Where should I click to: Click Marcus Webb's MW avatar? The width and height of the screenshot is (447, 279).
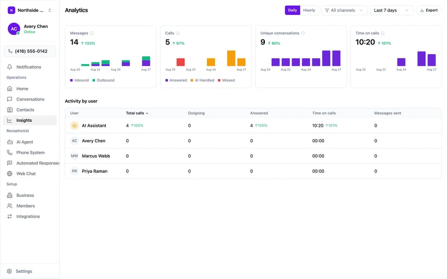[x=74, y=156]
